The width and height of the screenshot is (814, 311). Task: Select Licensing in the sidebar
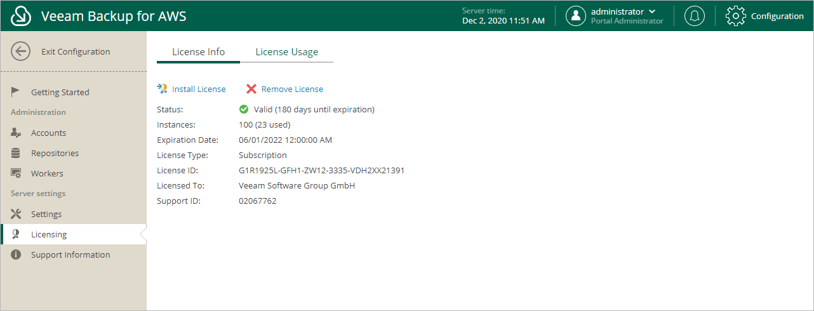[x=49, y=234]
